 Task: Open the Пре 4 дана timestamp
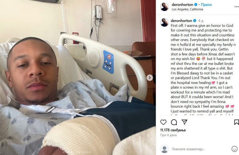[x=168, y=135]
